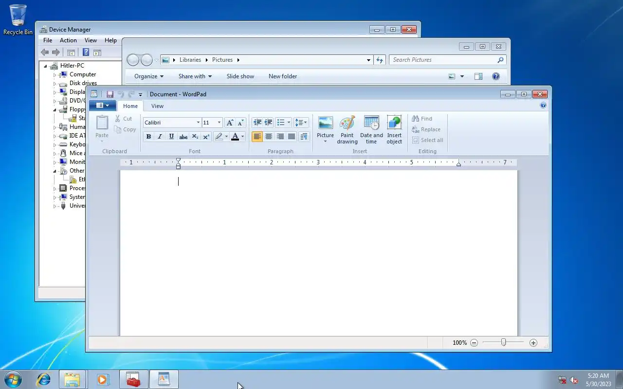Toggle Bold formatting

click(x=148, y=137)
